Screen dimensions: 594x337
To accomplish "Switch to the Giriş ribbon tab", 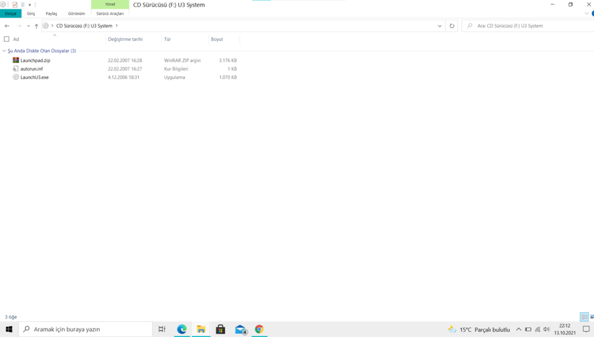I will coord(30,14).
